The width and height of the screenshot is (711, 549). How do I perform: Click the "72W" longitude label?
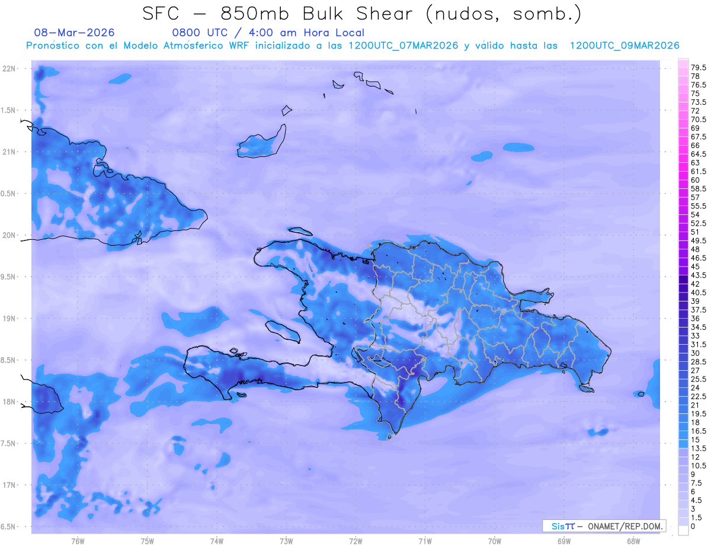coord(355,541)
